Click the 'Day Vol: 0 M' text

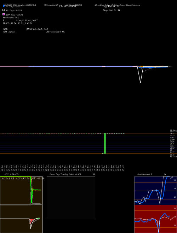tap(111, 10)
